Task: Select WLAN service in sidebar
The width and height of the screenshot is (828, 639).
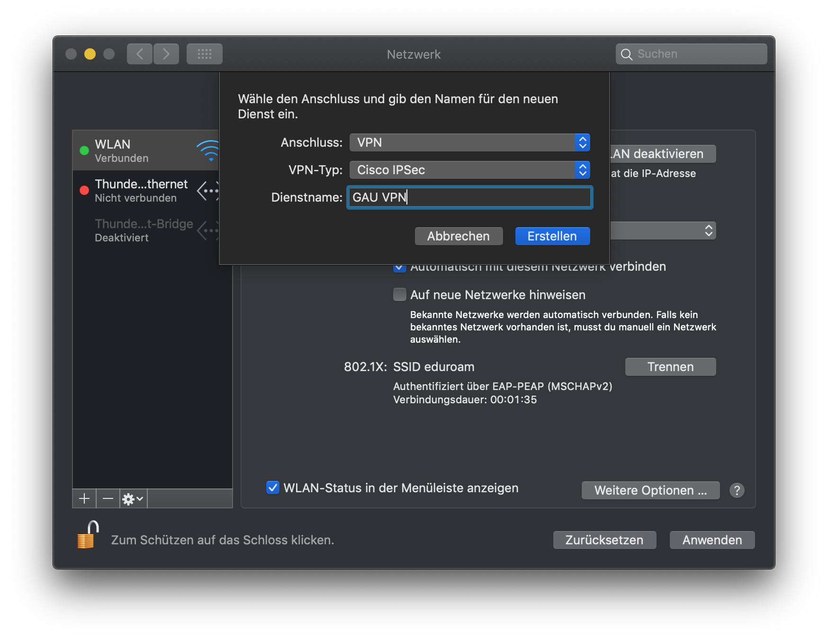Action: point(146,151)
